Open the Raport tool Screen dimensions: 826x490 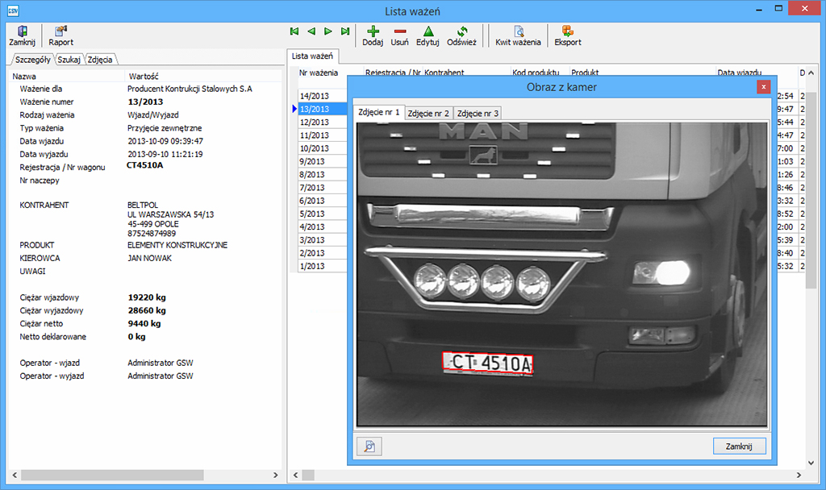tap(60, 35)
